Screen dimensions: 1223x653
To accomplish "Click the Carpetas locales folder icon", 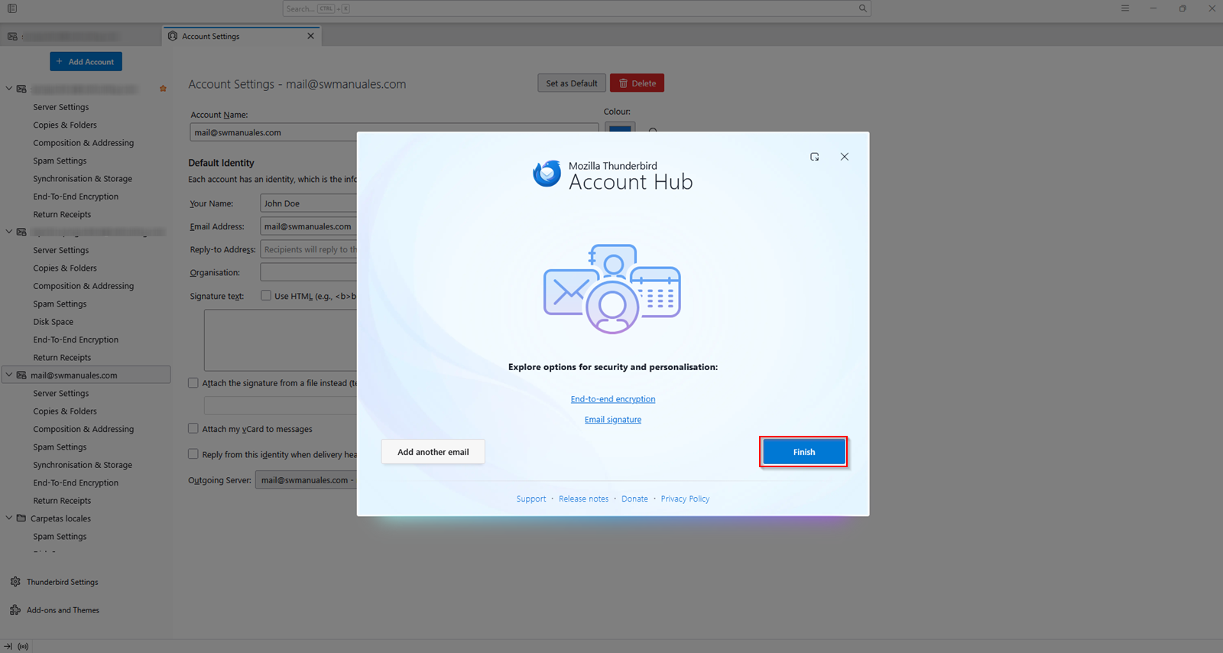I will point(21,518).
